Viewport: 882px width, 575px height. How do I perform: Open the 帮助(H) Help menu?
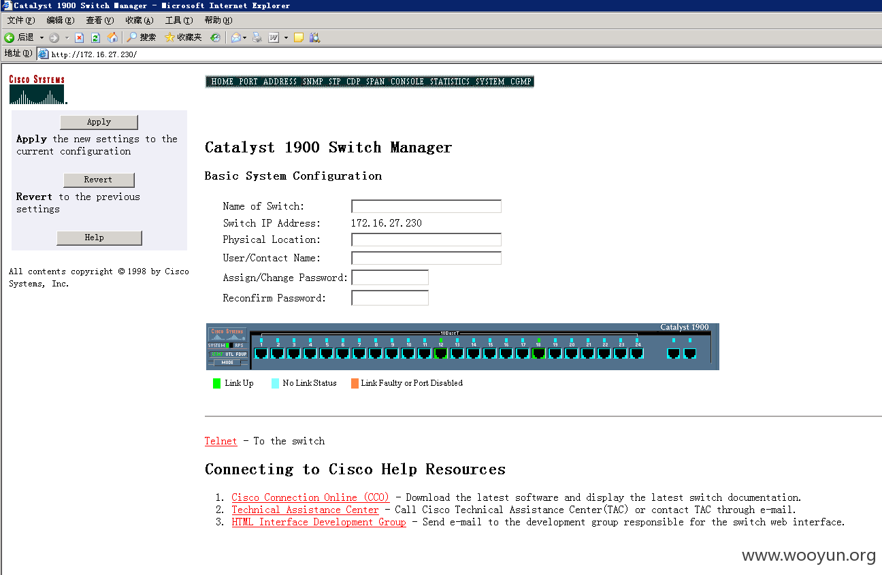coord(218,20)
